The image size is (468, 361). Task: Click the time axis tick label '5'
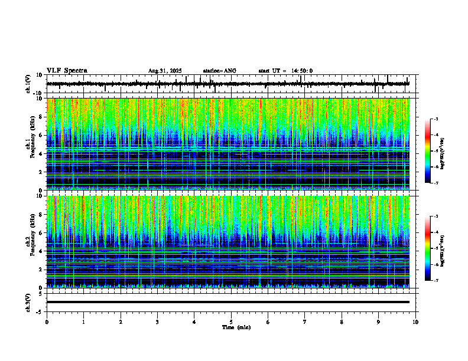click(231, 322)
